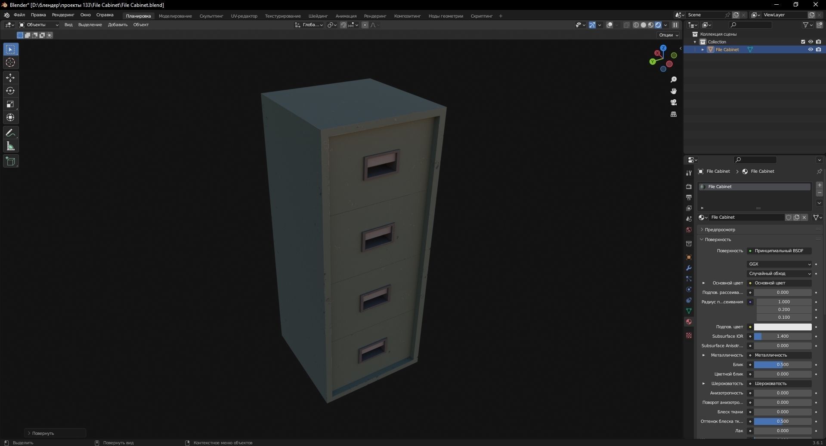Switch to the Моделирование workspace tab
Image resolution: width=826 pixels, height=446 pixels.
tap(175, 16)
